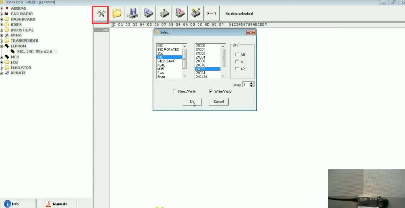405x208 pixels.
Task: Click the Delay value input field
Action: coord(246,85)
